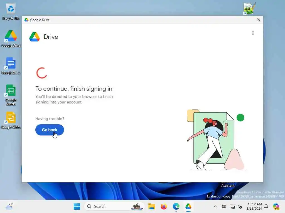
Task: Click the network display tray icon
Action: (233, 206)
